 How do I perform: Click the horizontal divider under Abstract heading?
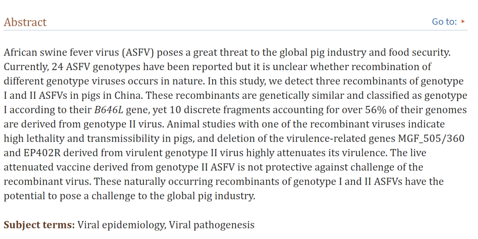pyautogui.click(x=235, y=30)
